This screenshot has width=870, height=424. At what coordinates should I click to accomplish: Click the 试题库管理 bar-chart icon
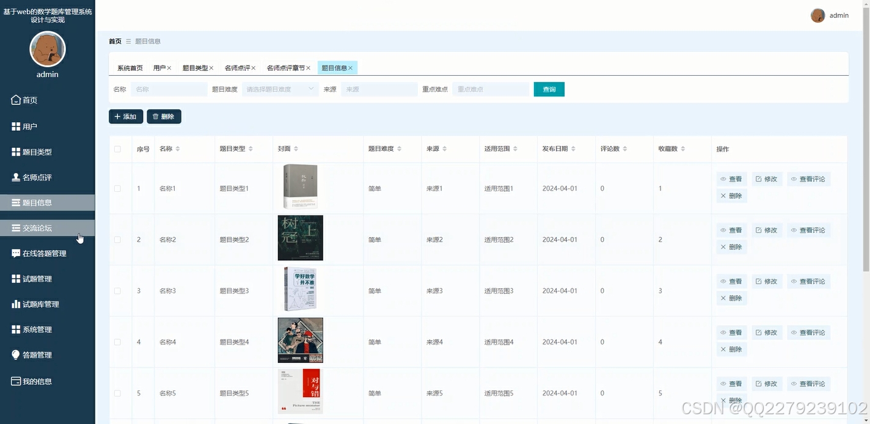[15, 304]
